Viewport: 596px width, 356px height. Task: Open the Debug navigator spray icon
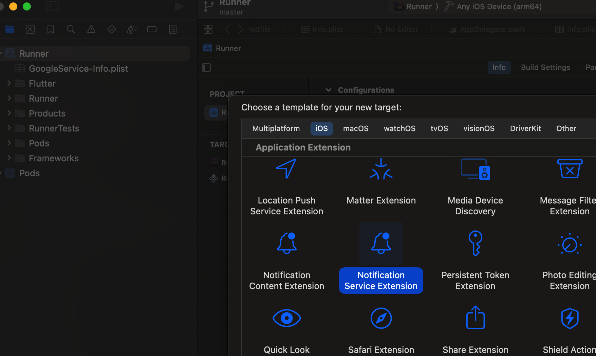coord(132,30)
